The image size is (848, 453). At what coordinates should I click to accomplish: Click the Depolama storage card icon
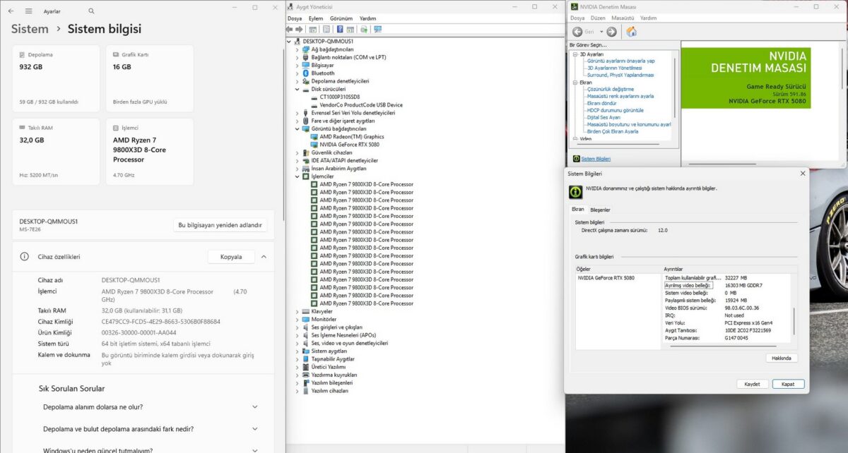pos(23,54)
